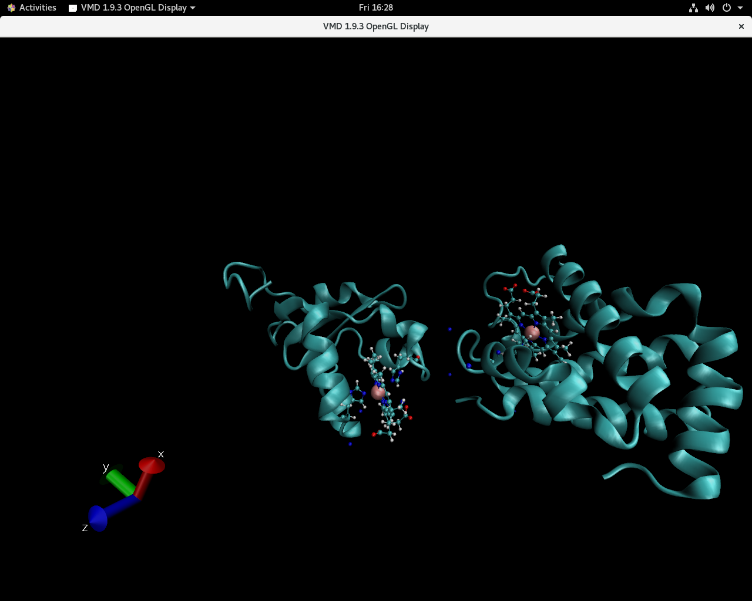
Task: Click the VMD application icon in top bar
Action: click(73, 8)
